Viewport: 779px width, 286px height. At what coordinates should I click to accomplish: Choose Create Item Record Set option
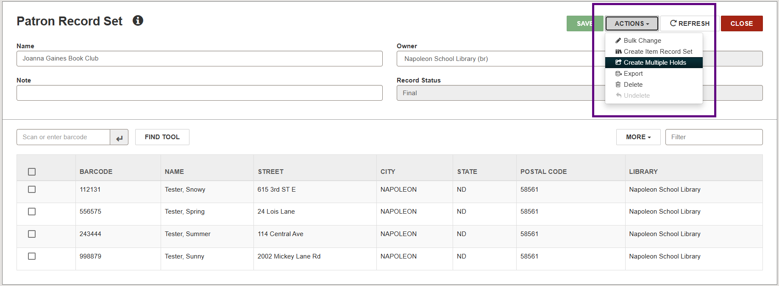pyautogui.click(x=654, y=52)
